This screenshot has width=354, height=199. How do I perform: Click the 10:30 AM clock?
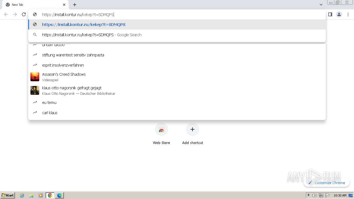click(340, 195)
